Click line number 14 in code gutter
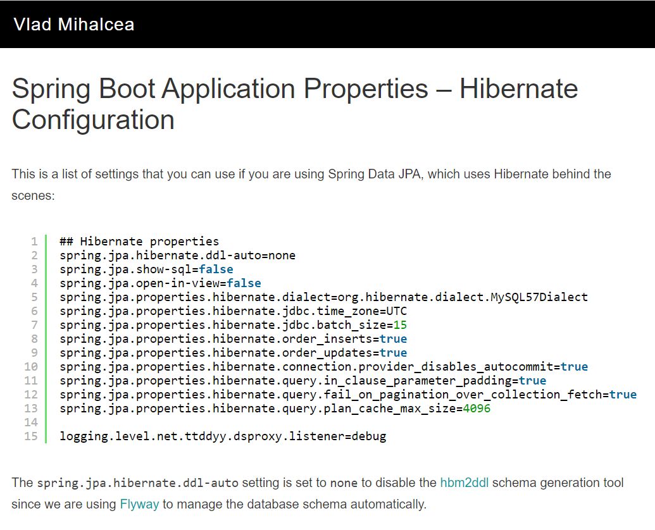 (31, 422)
